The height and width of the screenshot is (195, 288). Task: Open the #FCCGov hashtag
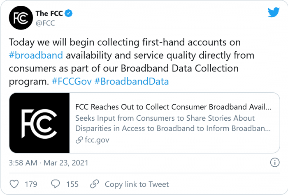pos(71,81)
